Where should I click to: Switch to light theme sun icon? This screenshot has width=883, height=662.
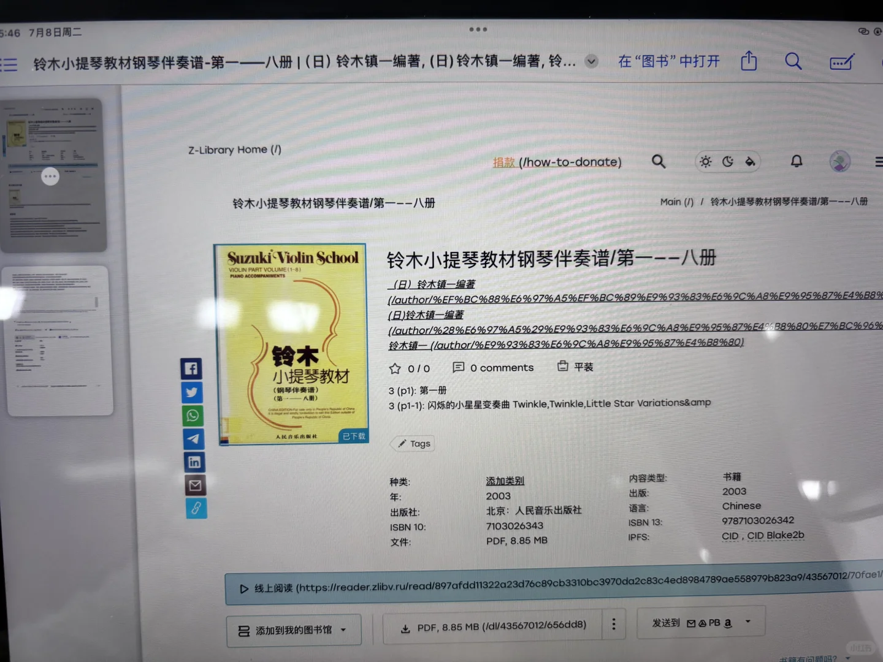point(706,162)
